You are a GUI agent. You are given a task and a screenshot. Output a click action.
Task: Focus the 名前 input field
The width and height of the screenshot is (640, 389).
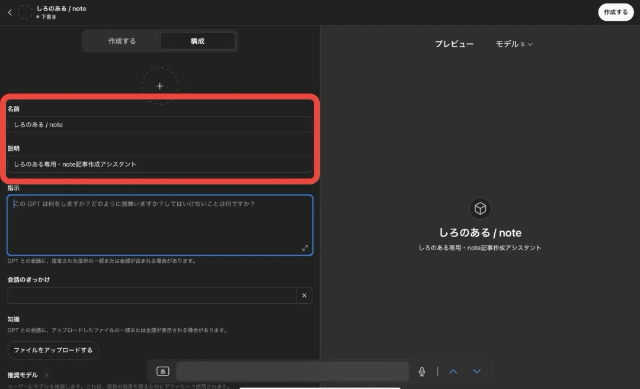coord(160,125)
